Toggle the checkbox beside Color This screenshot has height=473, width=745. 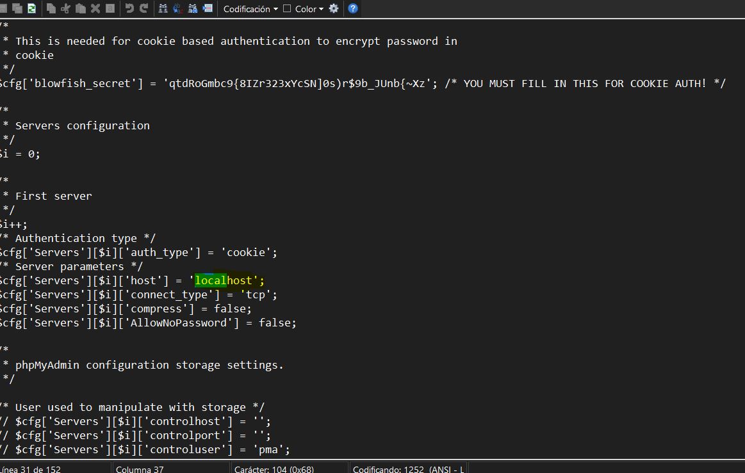tap(287, 8)
